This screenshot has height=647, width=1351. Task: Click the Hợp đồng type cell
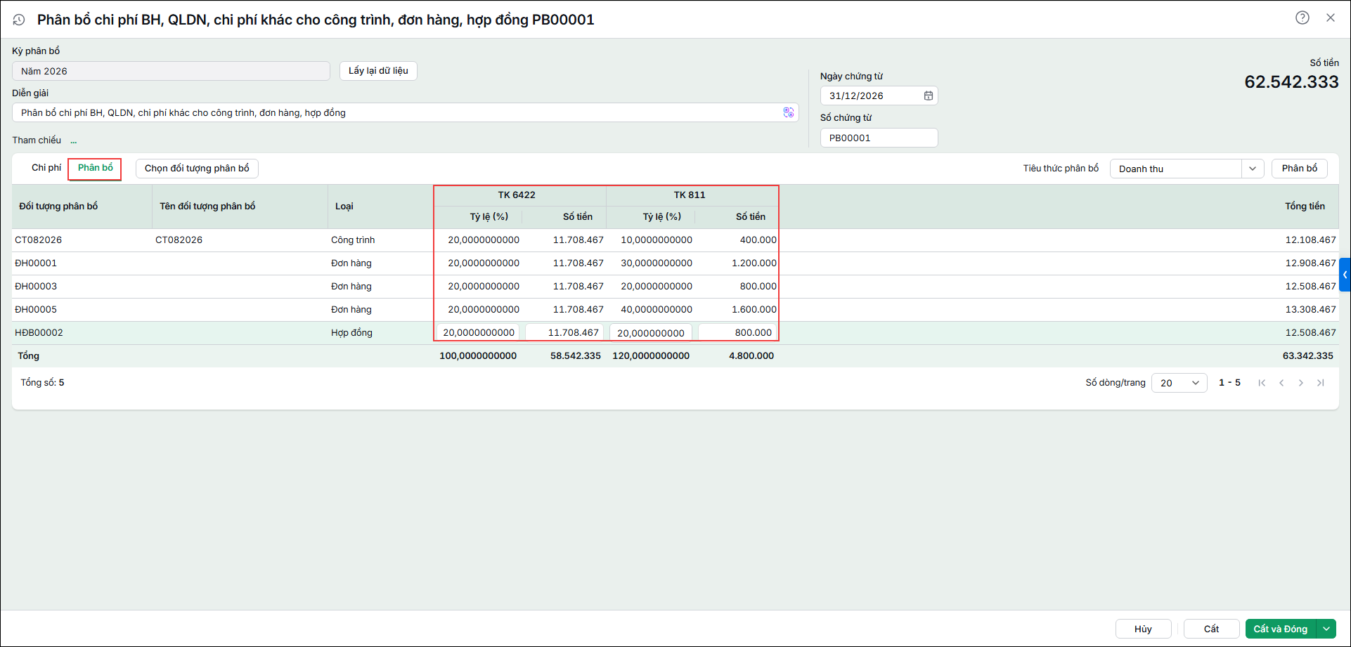(x=351, y=333)
